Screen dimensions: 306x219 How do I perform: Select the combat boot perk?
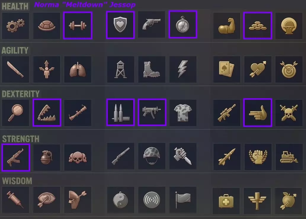(152, 69)
